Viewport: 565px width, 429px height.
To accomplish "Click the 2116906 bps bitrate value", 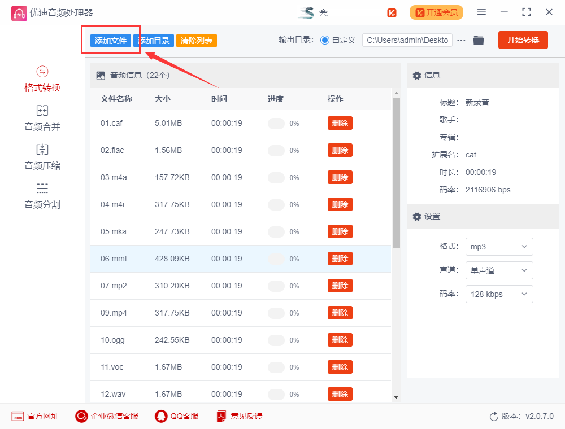I will tap(488, 190).
